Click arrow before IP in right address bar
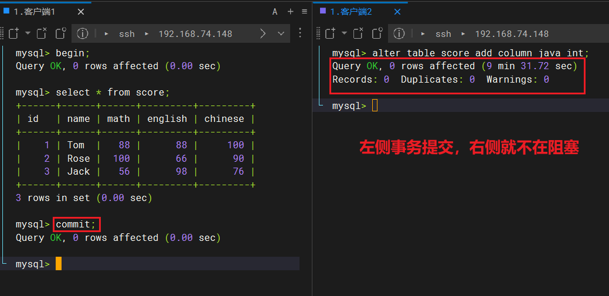 tap(464, 34)
